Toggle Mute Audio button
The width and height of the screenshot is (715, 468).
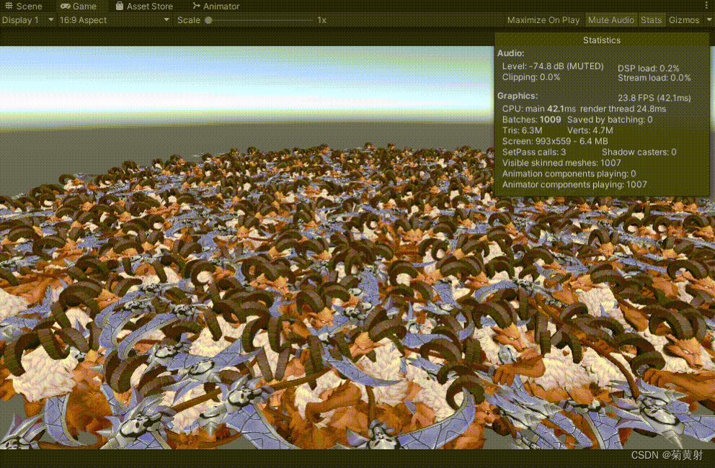[611, 20]
